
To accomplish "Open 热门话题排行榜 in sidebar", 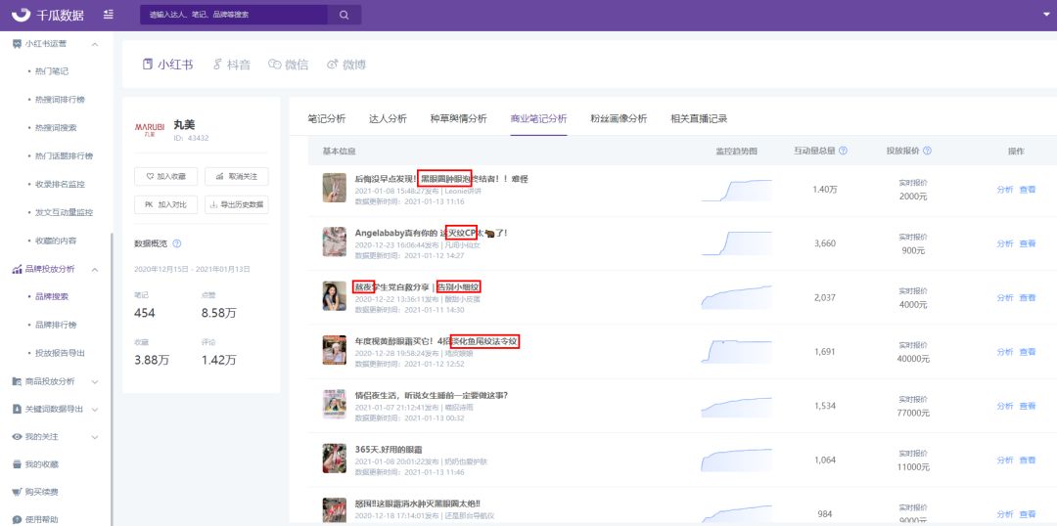I will 64,155.
